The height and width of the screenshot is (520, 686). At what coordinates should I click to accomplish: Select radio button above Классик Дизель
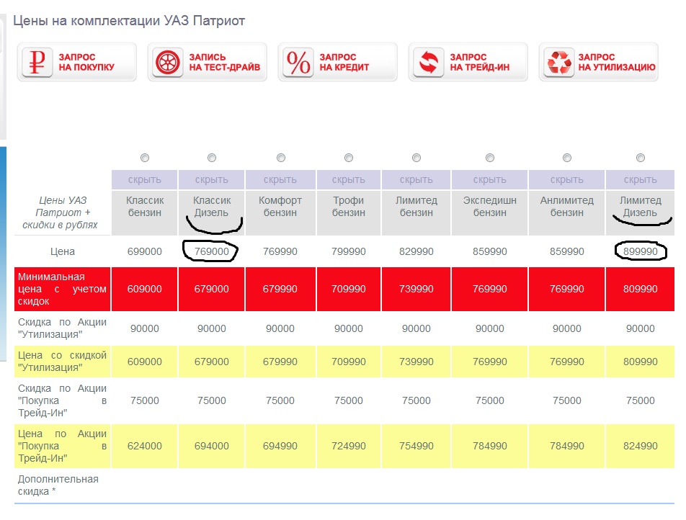(x=212, y=158)
